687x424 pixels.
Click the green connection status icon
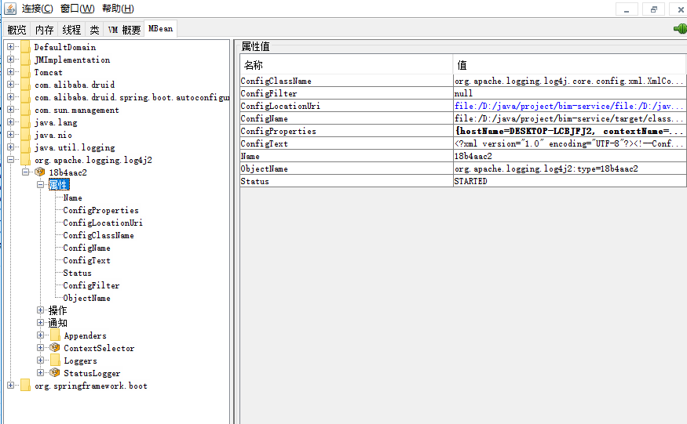click(x=681, y=29)
